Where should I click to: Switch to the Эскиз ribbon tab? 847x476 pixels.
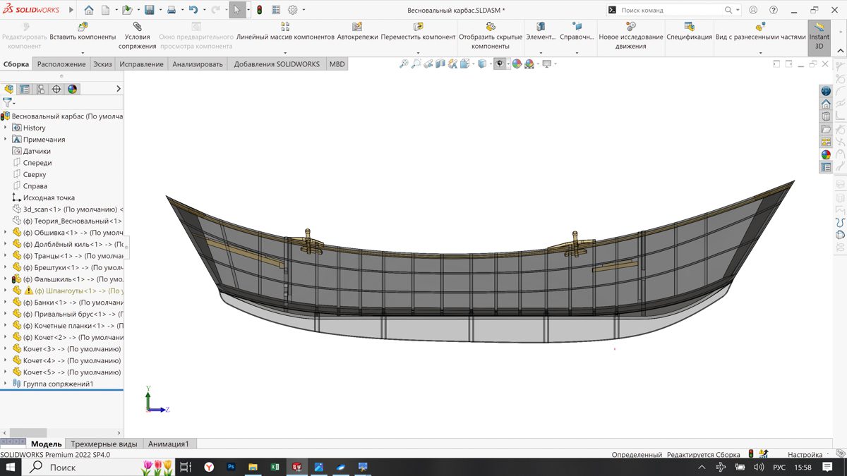(102, 64)
